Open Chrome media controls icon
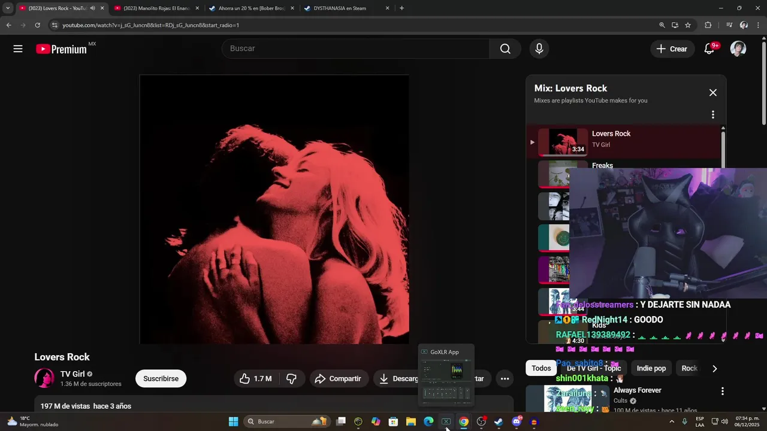The height and width of the screenshot is (431, 767). point(729,25)
